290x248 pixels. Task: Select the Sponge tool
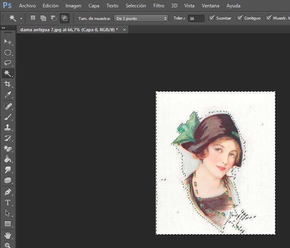tap(8, 180)
